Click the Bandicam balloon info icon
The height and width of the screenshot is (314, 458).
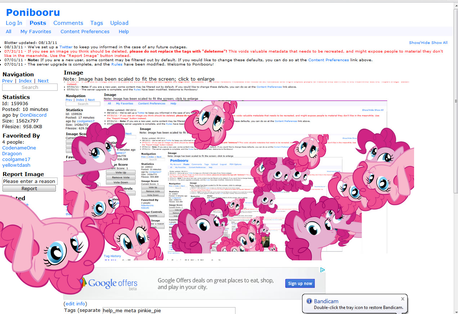[309, 301]
